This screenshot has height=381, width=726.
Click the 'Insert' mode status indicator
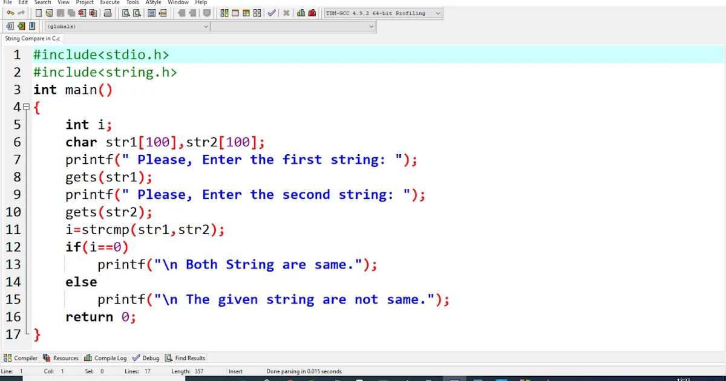click(x=235, y=371)
